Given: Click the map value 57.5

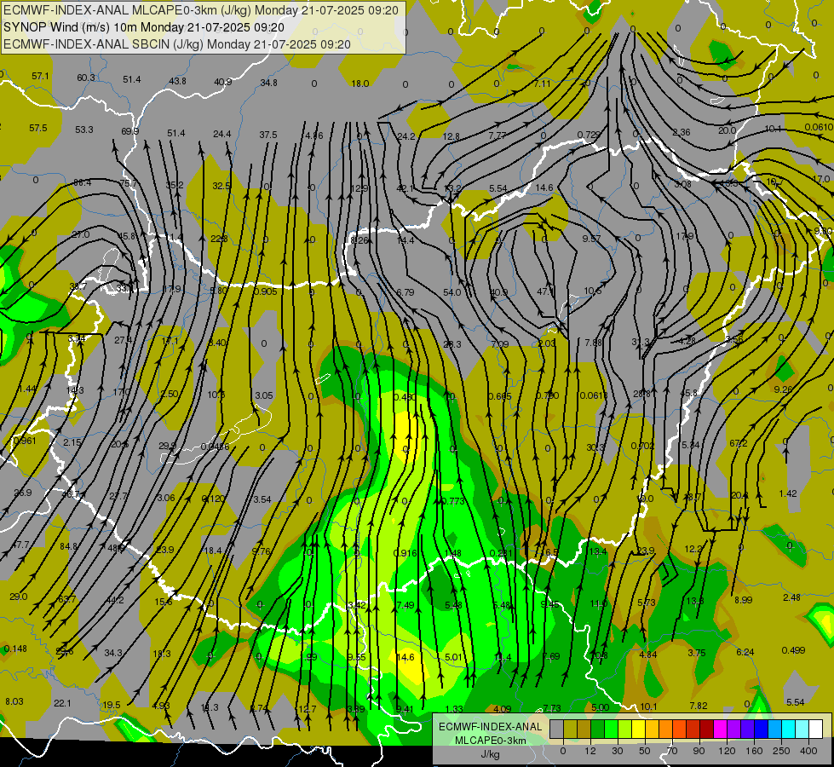Looking at the screenshot, I should [x=37, y=129].
